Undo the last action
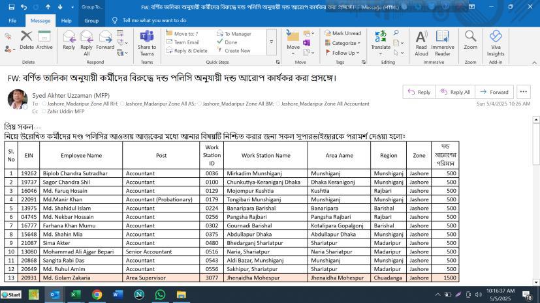The height and width of the screenshot is (303, 540). (x=24, y=7)
